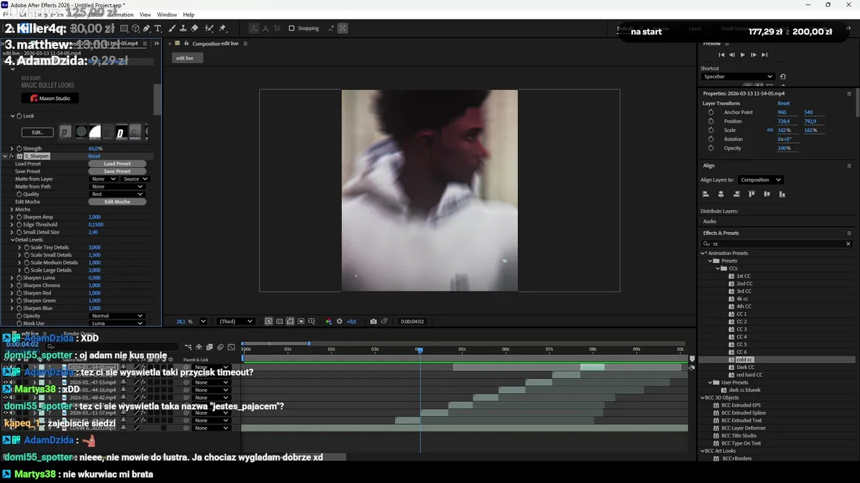Toggle Opacity stopwatch in Properties panel

tap(711, 148)
